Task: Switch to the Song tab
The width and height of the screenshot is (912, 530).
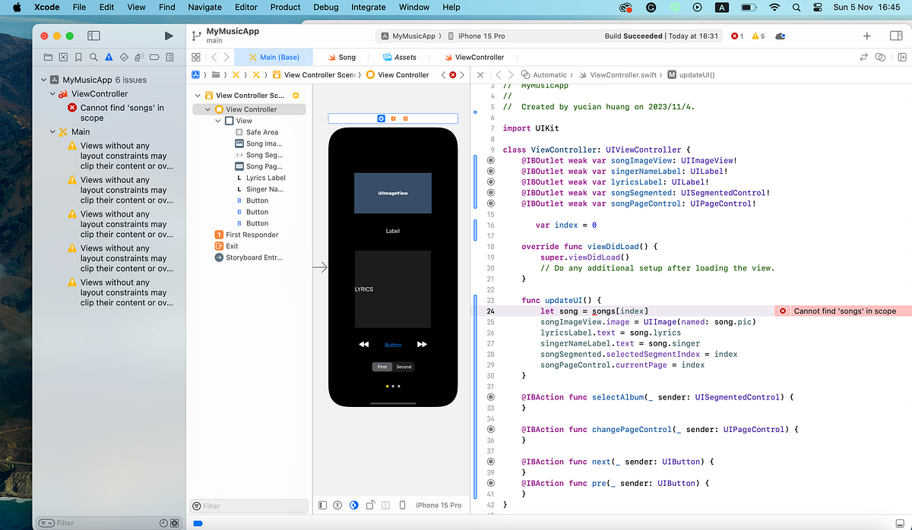Action: (x=342, y=56)
